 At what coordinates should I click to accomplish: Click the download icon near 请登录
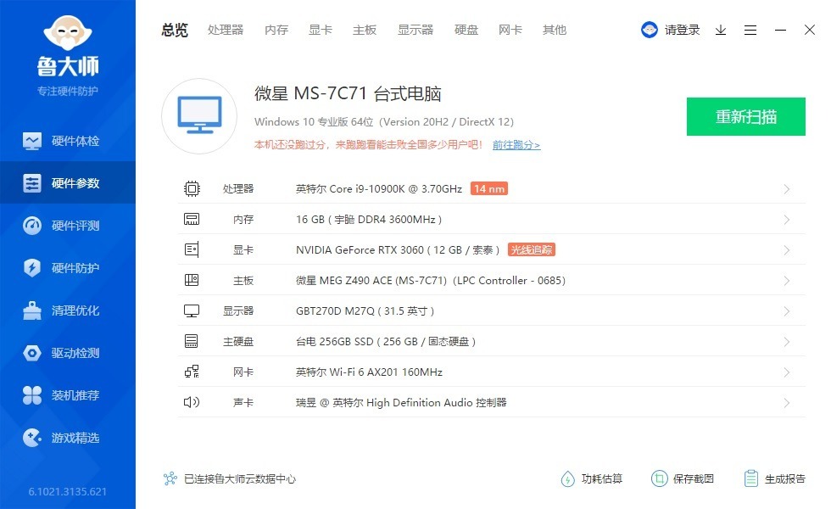721,30
